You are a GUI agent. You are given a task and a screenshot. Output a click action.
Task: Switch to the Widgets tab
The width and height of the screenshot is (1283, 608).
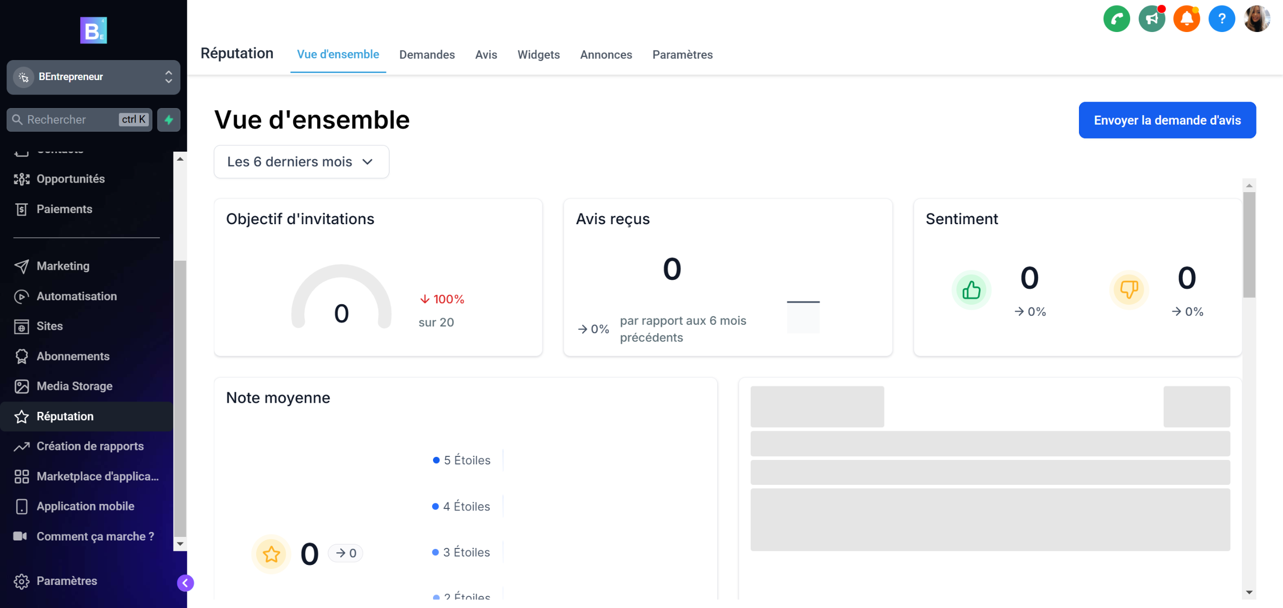coord(538,55)
